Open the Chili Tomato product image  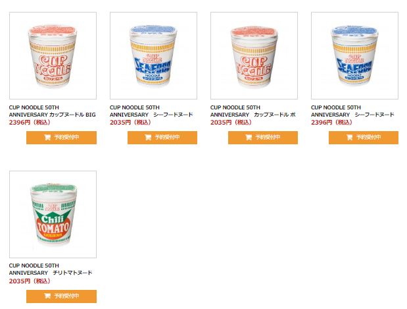pyautogui.click(x=53, y=214)
